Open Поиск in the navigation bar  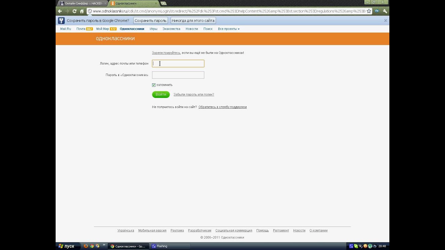(x=208, y=29)
